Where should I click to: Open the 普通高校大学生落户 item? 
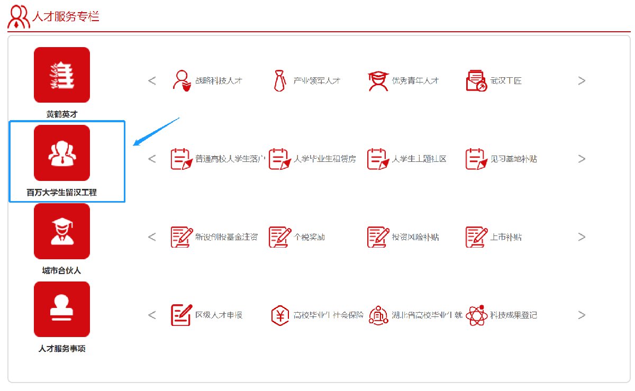217,159
